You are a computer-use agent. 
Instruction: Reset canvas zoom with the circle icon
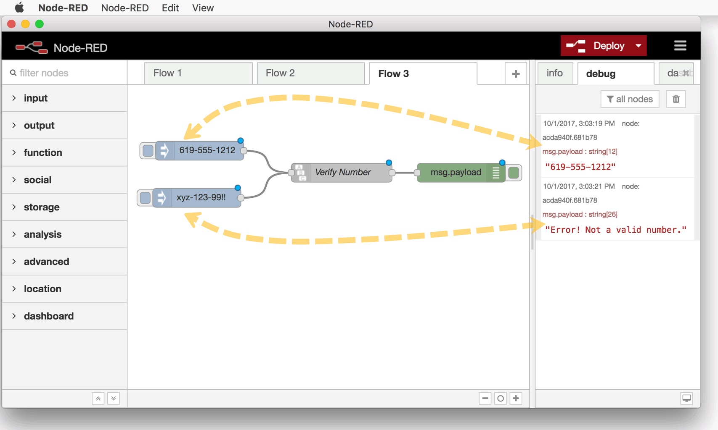click(x=501, y=398)
